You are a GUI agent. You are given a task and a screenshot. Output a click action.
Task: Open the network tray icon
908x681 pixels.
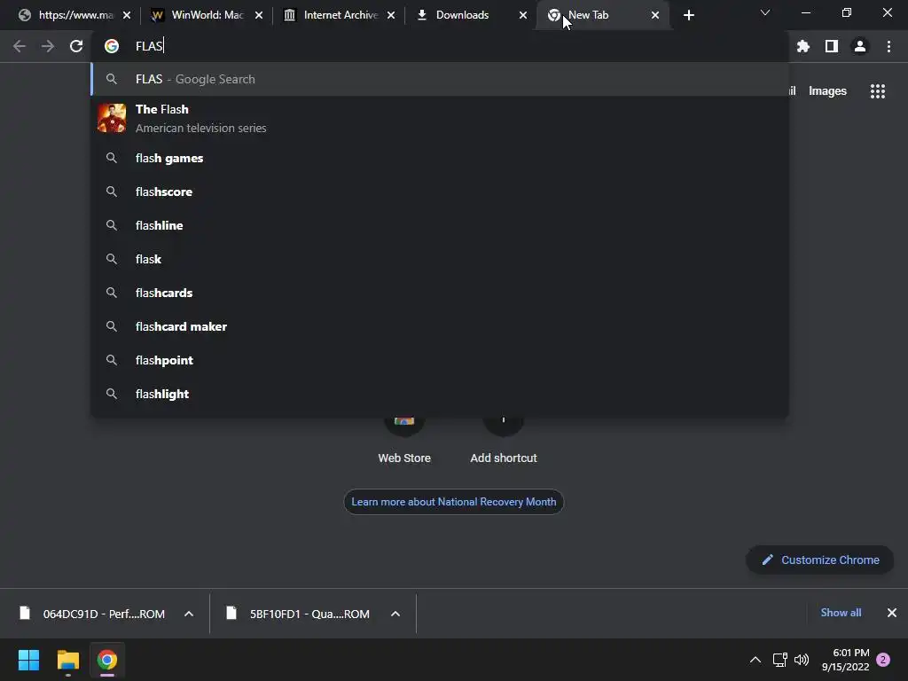(780, 660)
